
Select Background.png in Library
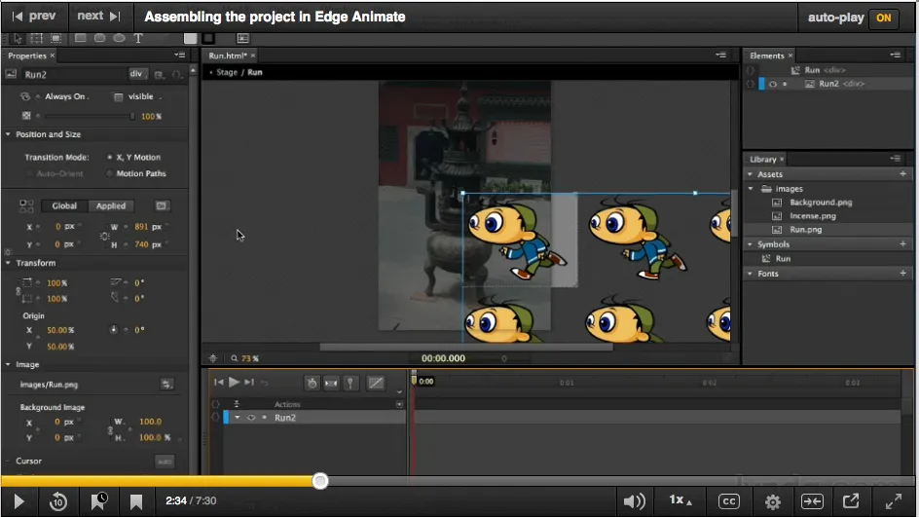(821, 203)
